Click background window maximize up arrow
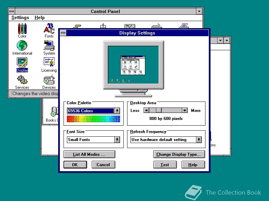 click(x=227, y=41)
